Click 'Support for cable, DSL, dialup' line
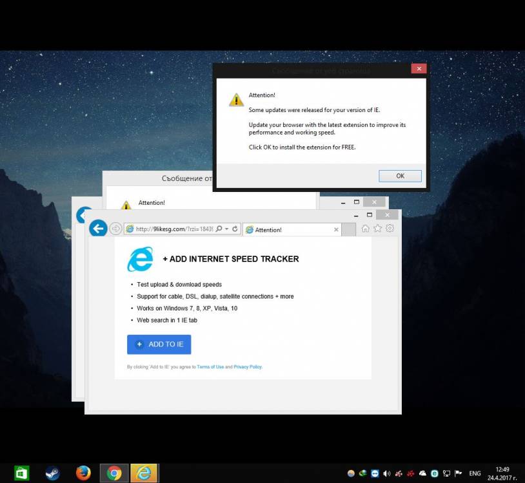The width and height of the screenshot is (525, 483). coord(215,296)
